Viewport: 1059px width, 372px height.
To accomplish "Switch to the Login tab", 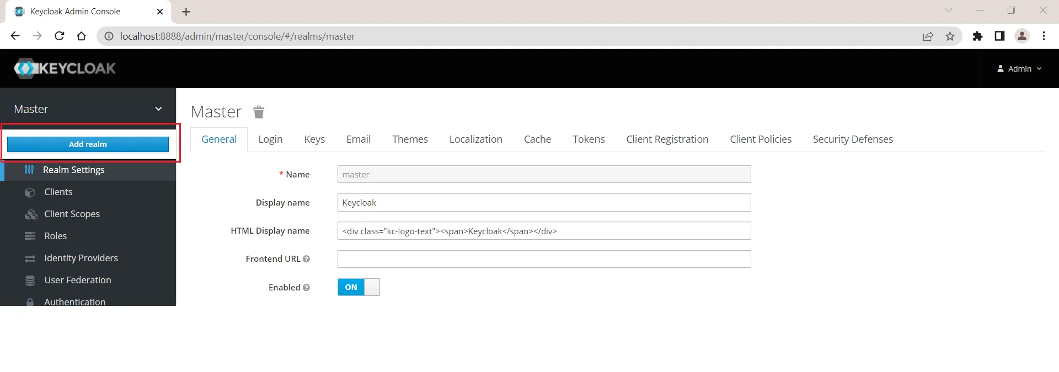I will click(270, 139).
